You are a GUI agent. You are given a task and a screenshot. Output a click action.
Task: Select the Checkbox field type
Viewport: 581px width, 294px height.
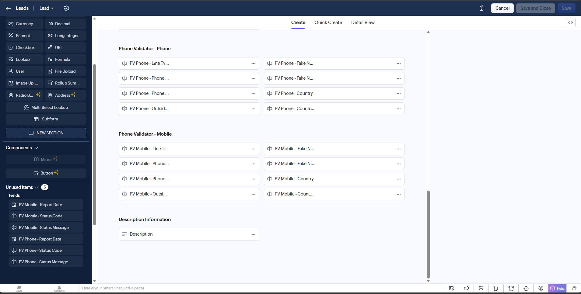point(25,47)
